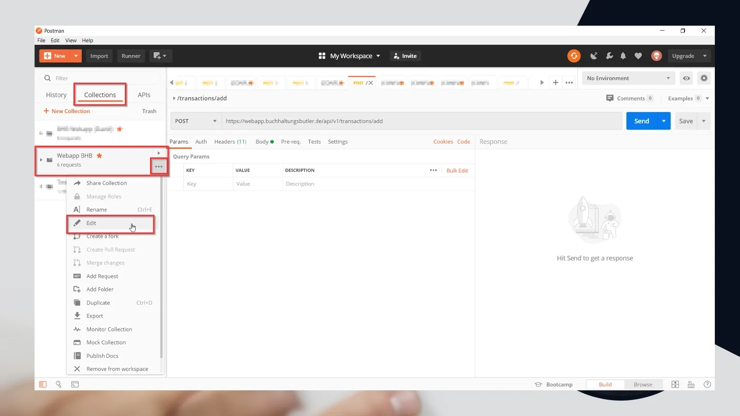
Task: Open the Trash link
Action: click(x=149, y=111)
